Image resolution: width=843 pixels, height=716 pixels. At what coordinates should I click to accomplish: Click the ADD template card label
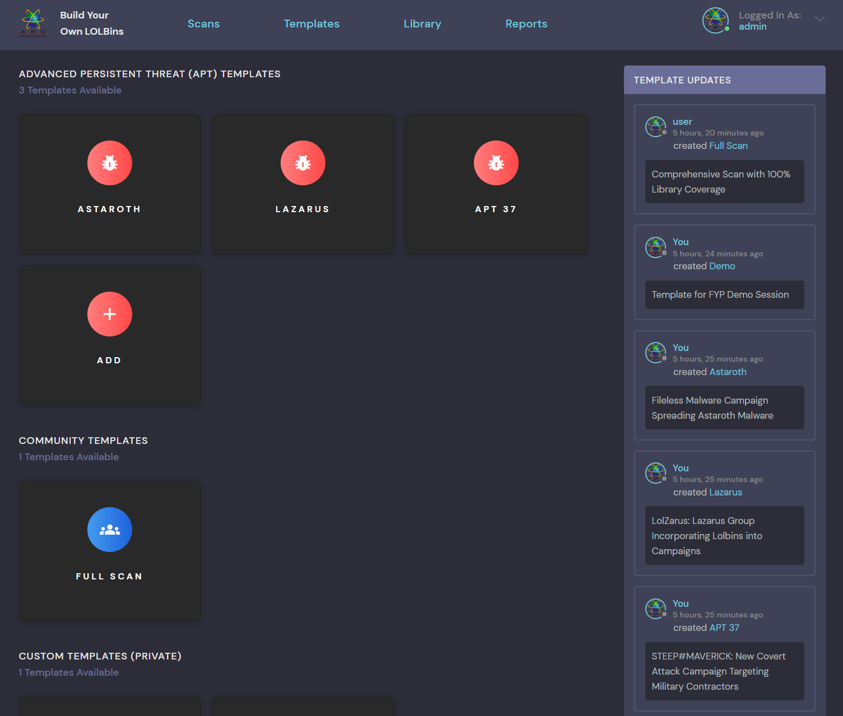coord(109,361)
